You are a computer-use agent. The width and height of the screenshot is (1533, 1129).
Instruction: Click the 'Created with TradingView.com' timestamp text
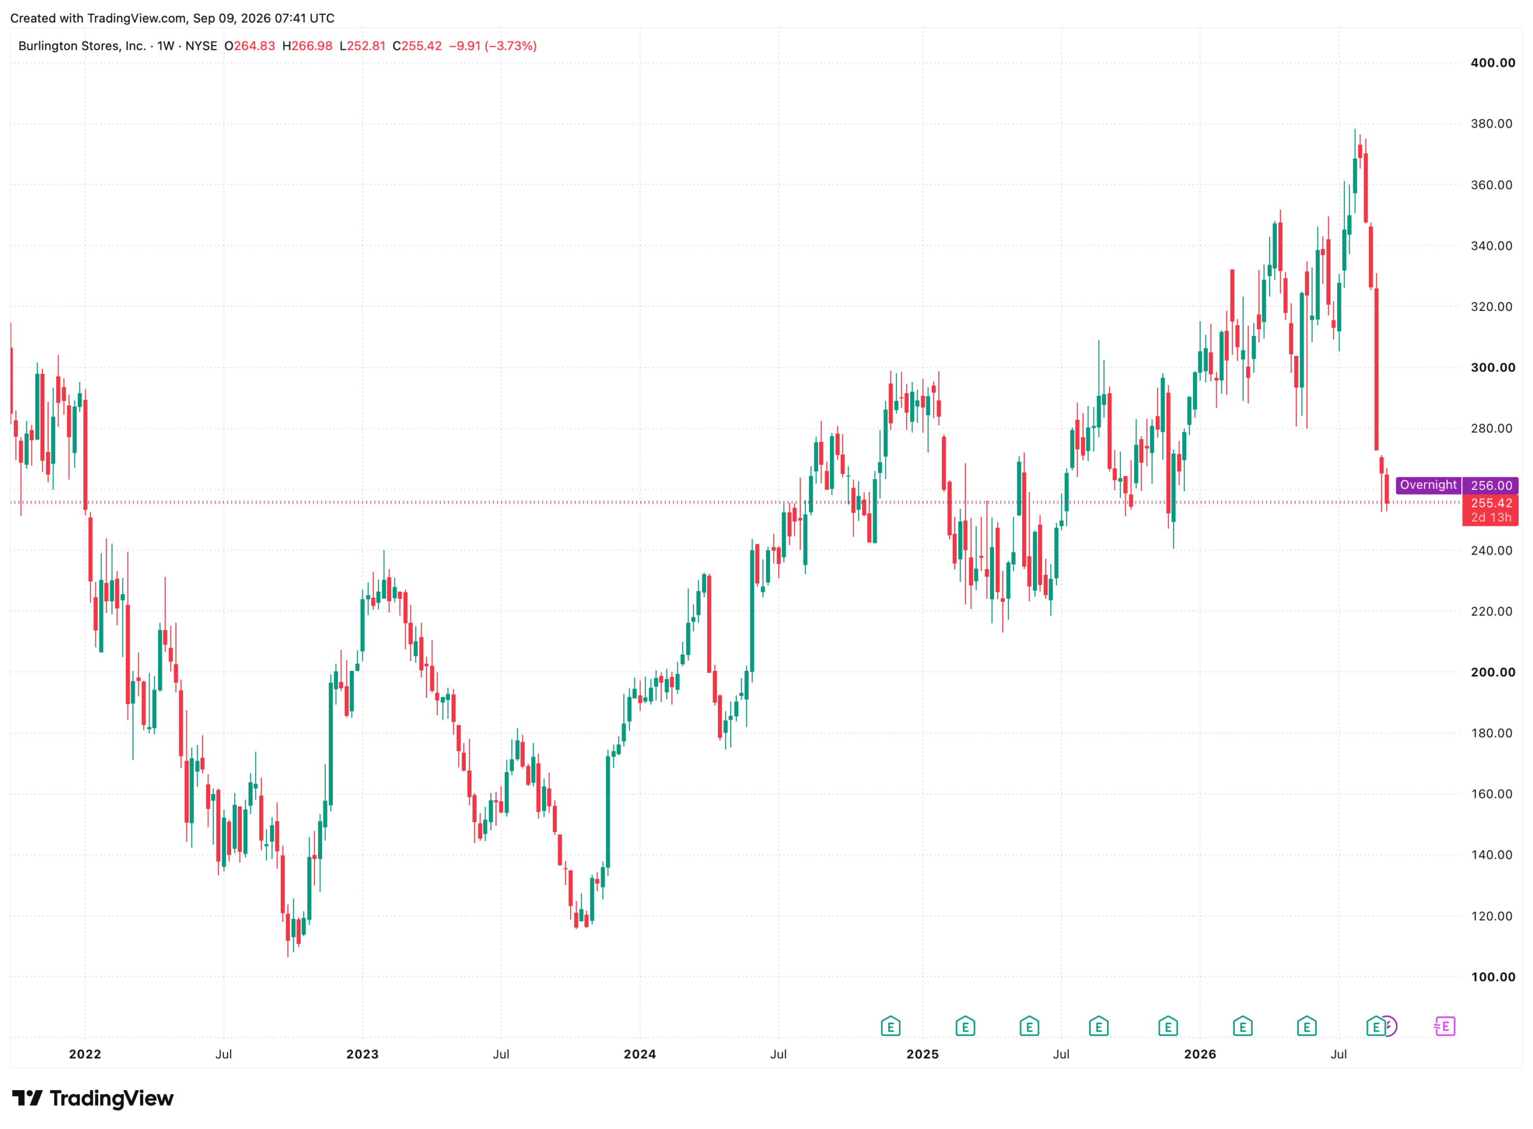pos(172,18)
